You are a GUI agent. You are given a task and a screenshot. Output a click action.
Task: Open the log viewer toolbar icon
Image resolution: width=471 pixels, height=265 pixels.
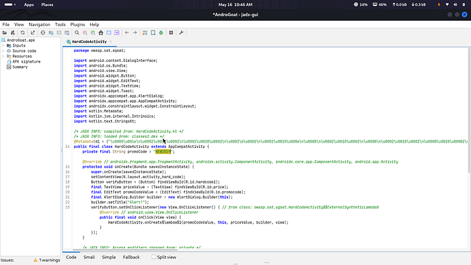pyautogui.click(x=171, y=33)
